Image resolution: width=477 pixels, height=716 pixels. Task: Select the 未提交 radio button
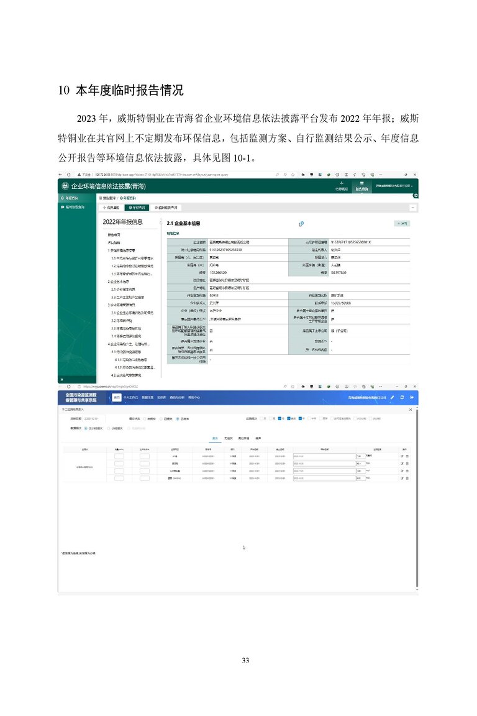tap(145, 419)
